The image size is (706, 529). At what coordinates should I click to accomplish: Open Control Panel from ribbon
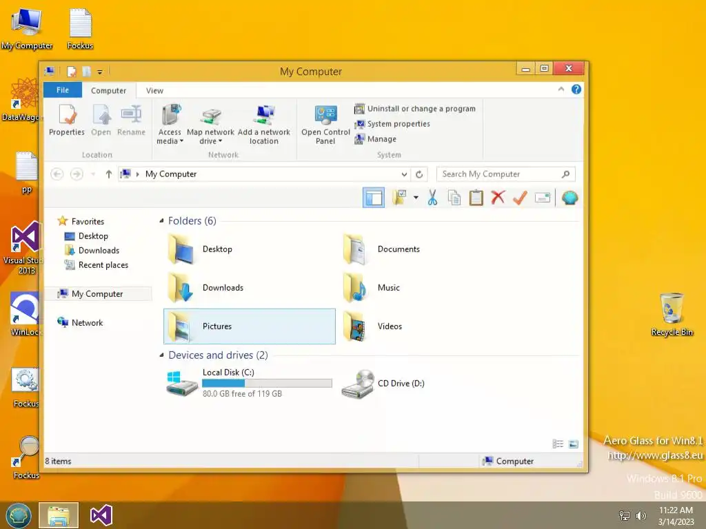(325, 123)
